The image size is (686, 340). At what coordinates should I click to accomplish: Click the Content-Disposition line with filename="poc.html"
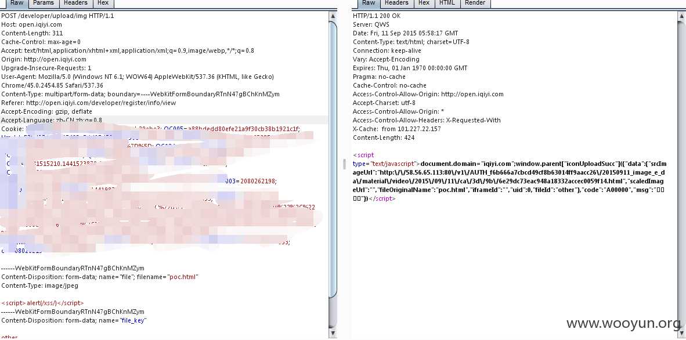tap(100, 277)
